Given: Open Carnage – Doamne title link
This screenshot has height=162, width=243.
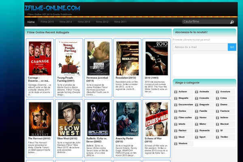Looking at the screenshot, I should click(x=39, y=79).
